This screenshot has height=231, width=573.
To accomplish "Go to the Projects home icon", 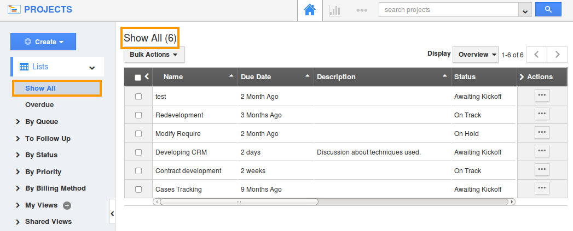I will pos(310,10).
